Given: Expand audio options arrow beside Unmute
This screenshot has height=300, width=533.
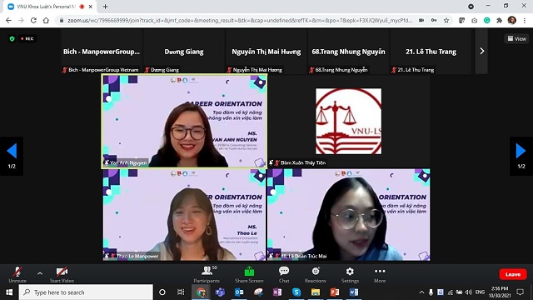Looking at the screenshot, I should 40,273.
